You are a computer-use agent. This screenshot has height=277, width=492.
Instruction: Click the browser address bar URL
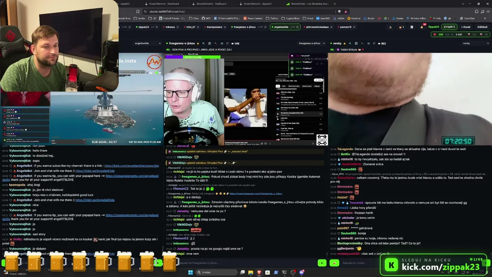click(x=167, y=12)
